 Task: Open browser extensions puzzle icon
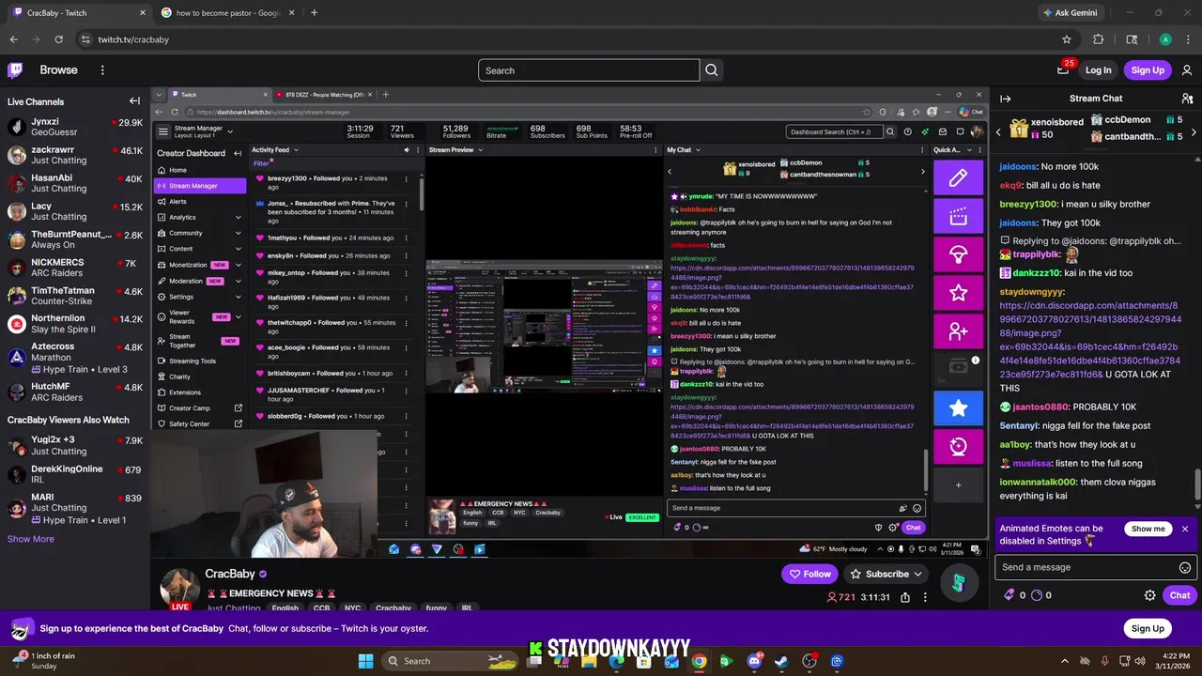pyautogui.click(x=1099, y=39)
